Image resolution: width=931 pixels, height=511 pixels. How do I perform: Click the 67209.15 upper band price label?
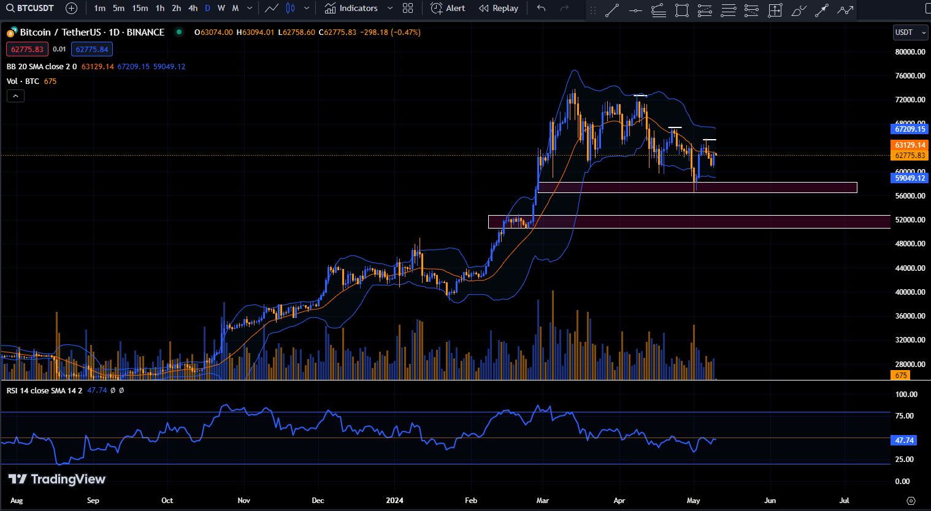click(910, 129)
